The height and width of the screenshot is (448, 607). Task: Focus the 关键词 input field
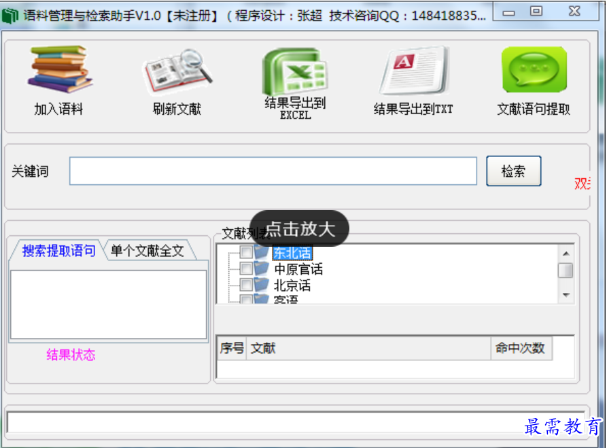(x=273, y=171)
